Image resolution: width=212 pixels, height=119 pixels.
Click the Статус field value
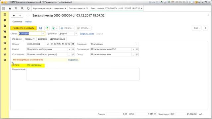(x=30, y=34)
